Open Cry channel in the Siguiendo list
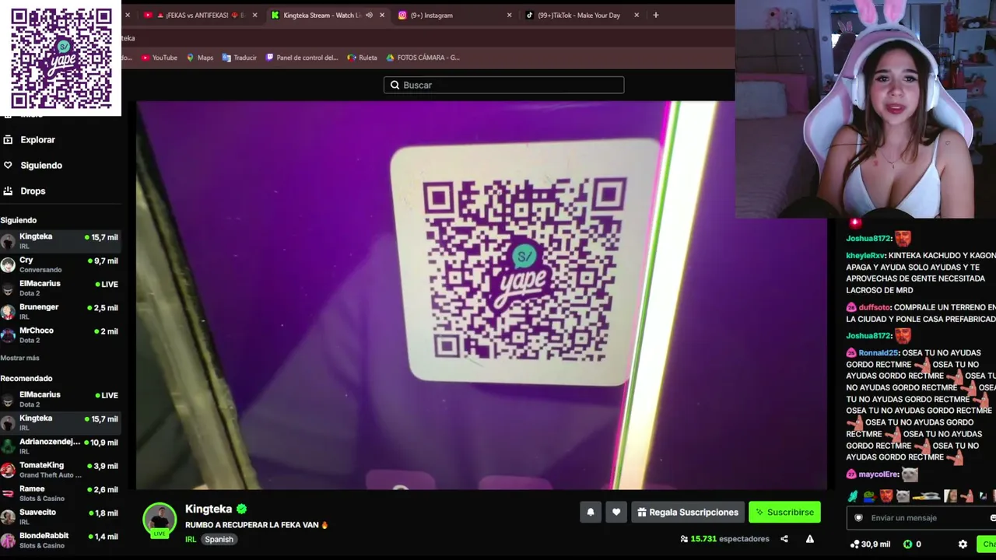 coord(61,264)
